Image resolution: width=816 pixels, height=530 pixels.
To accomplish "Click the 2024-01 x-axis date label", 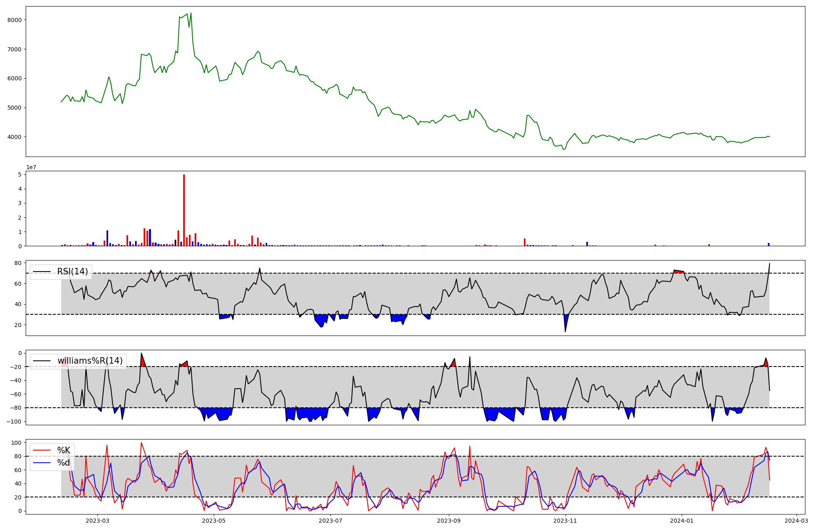I will 682,521.
